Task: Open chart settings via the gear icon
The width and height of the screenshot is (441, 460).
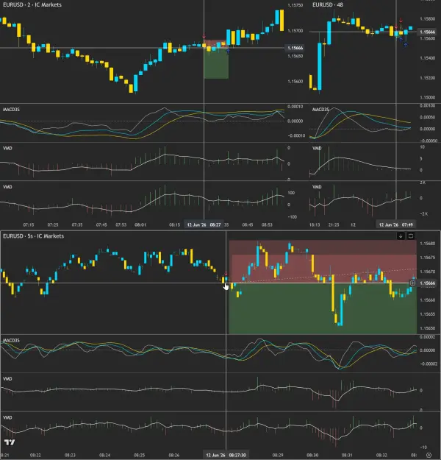Action: 429,455
